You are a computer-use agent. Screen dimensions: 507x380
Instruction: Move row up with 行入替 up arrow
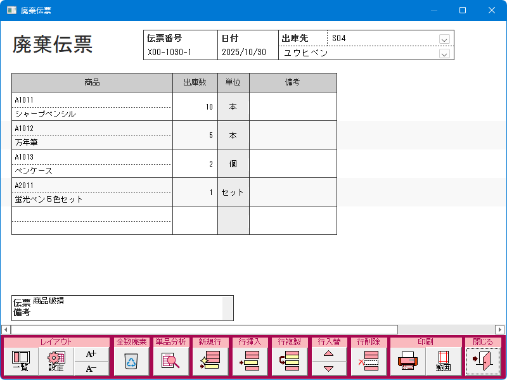tap(328, 355)
